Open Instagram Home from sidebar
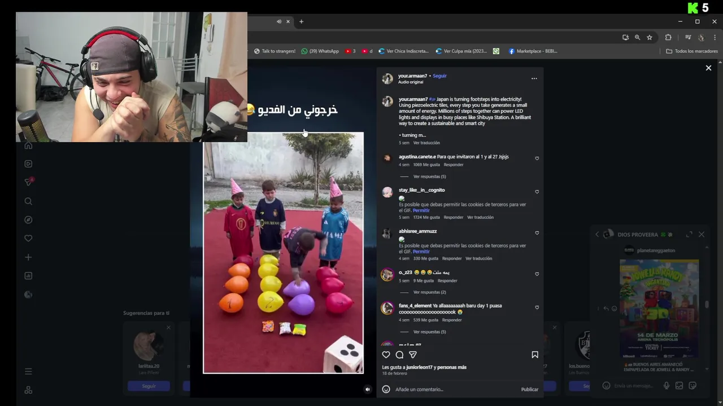 click(28, 145)
